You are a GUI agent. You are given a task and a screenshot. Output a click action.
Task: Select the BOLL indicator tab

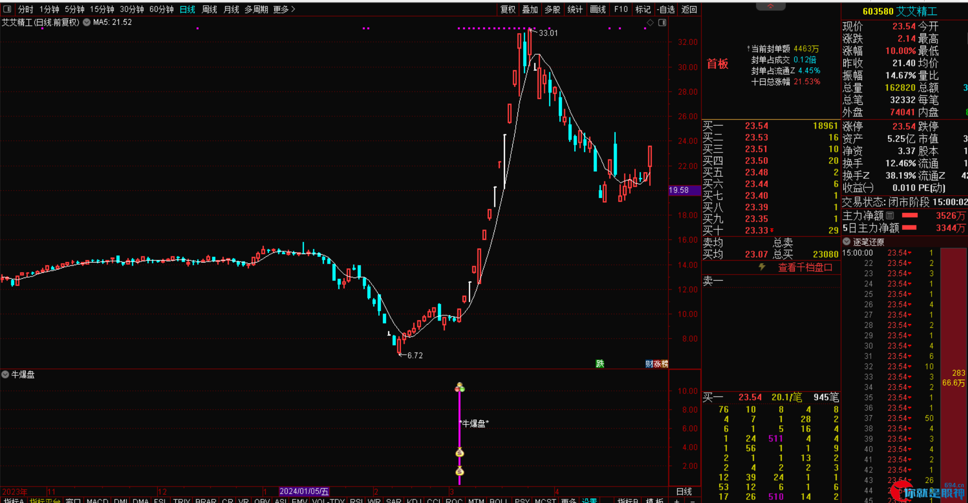(499, 500)
